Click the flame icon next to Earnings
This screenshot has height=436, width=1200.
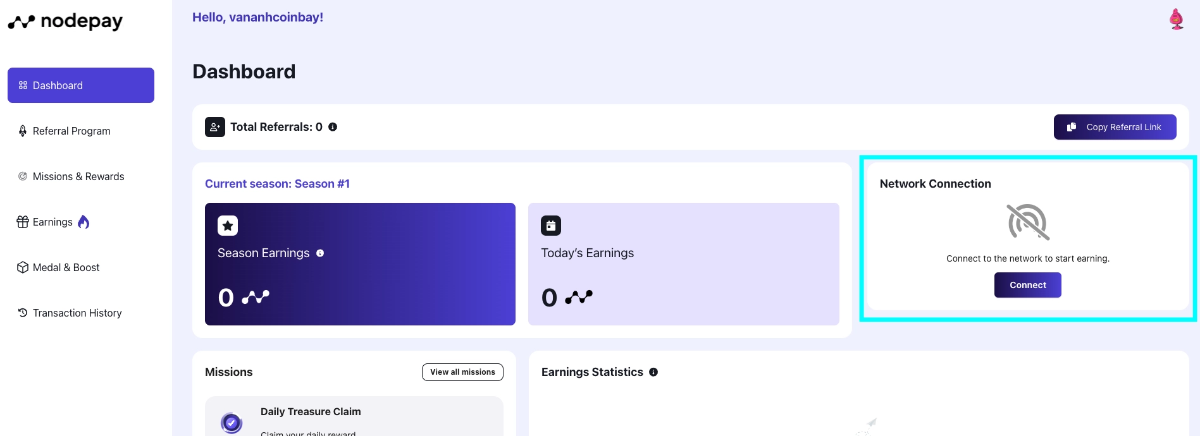click(84, 222)
